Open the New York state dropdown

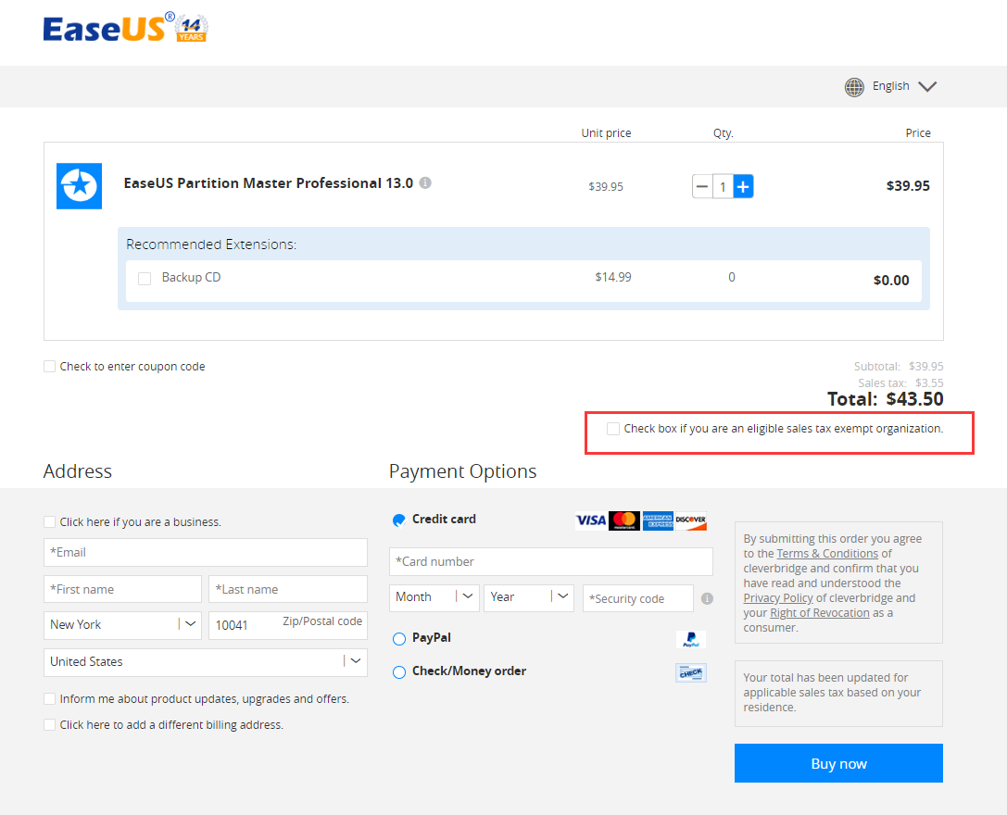click(x=122, y=625)
